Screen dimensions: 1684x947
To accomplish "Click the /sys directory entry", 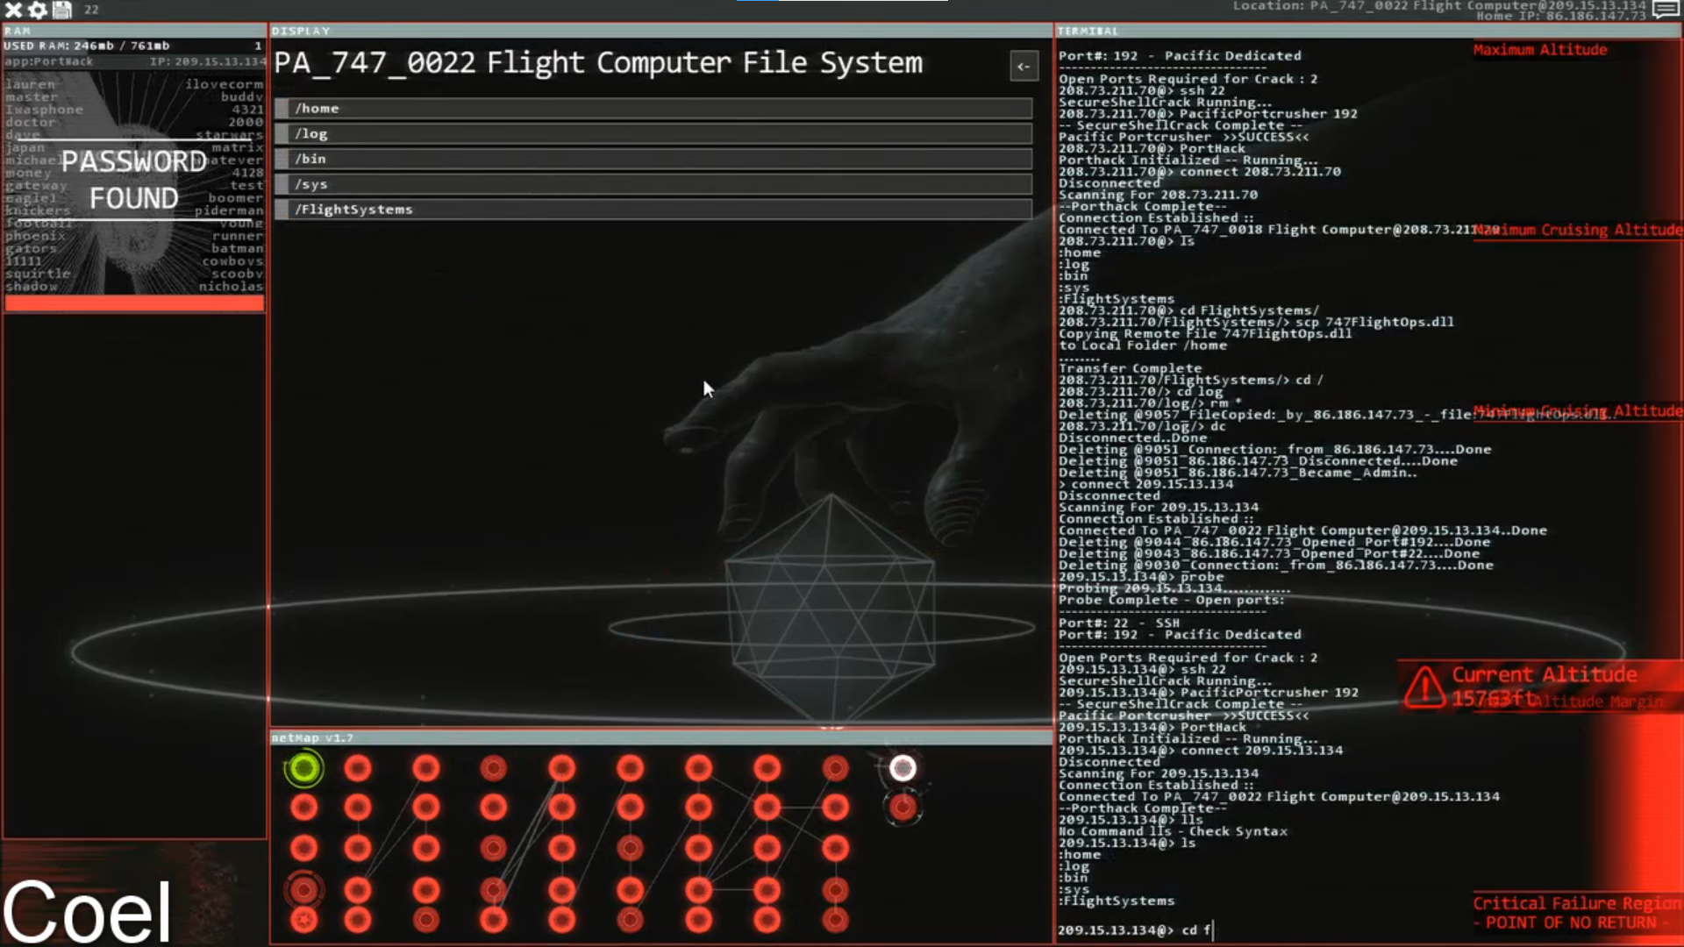I will click(658, 184).
